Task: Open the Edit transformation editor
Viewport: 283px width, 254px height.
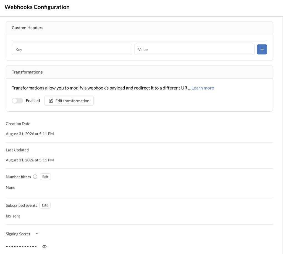Action: [69, 101]
